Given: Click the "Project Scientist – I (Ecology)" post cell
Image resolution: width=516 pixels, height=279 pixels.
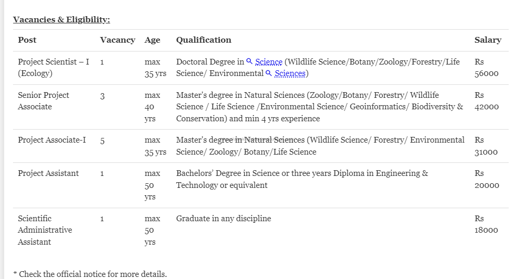Looking at the screenshot, I should tap(53, 68).
